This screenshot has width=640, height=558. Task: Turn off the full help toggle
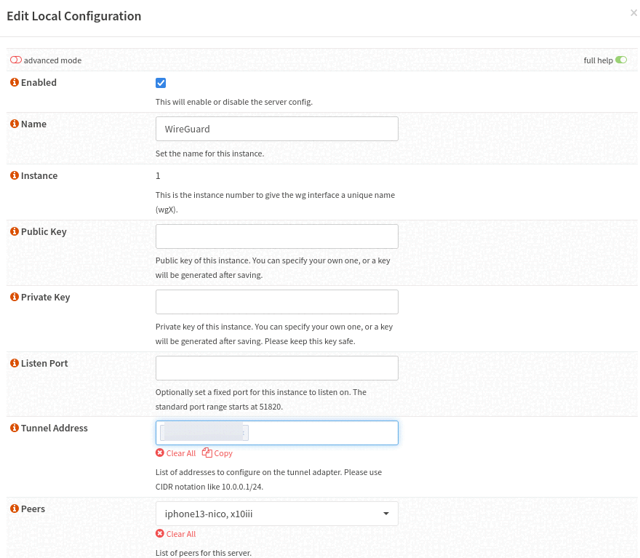621,60
